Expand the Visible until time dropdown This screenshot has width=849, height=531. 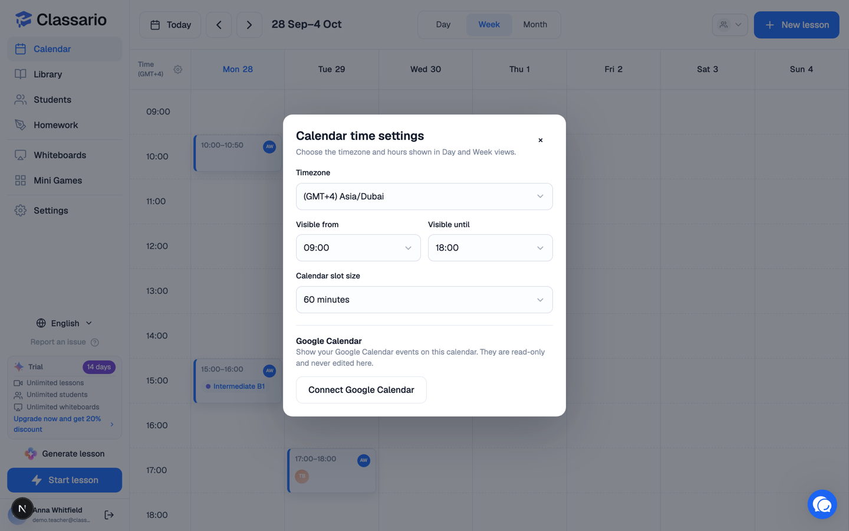pos(490,248)
